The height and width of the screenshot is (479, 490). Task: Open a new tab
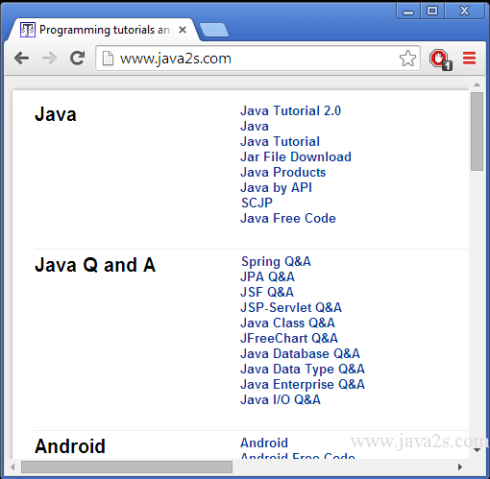click(214, 30)
